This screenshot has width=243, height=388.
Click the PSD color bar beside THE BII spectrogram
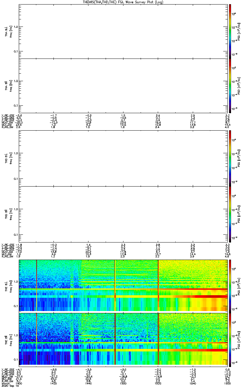[x=230, y=339]
